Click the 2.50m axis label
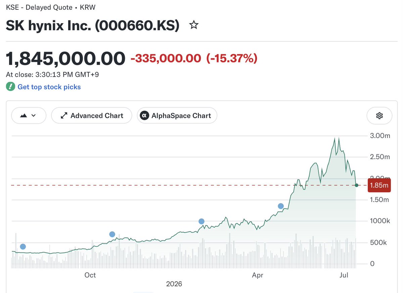This screenshot has height=293, width=403. coord(380,157)
